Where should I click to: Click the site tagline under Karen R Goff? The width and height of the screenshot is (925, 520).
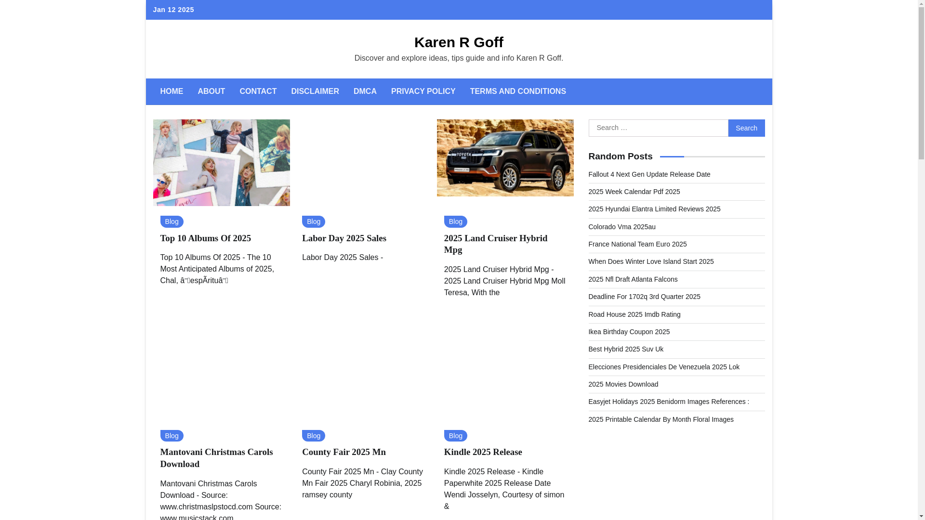click(x=459, y=58)
